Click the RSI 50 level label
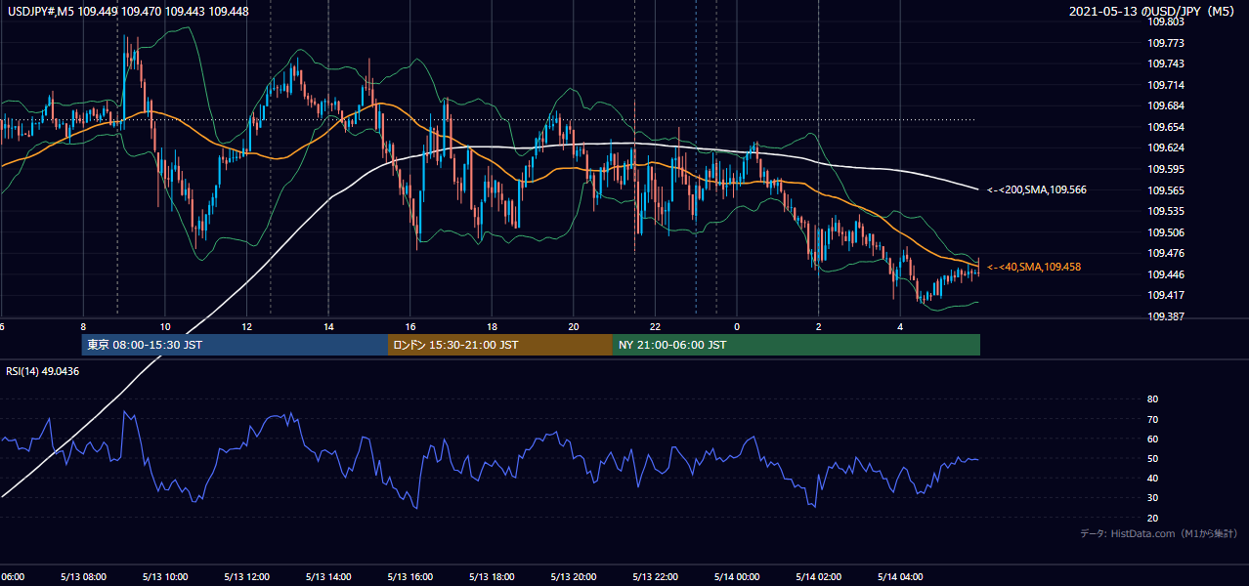The image size is (1249, 586). coord(1152,458)
